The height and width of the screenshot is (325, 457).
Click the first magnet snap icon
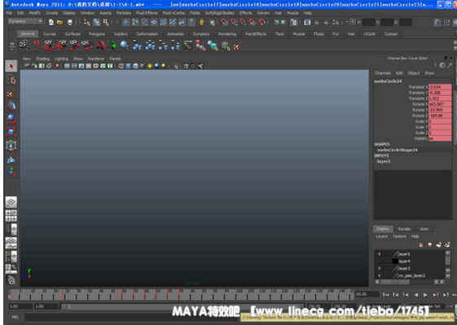[224, 22]
